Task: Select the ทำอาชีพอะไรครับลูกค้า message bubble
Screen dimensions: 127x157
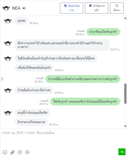Action: coord(103,32)
